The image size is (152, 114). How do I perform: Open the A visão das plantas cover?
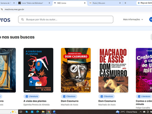click(x=38, y=70)
